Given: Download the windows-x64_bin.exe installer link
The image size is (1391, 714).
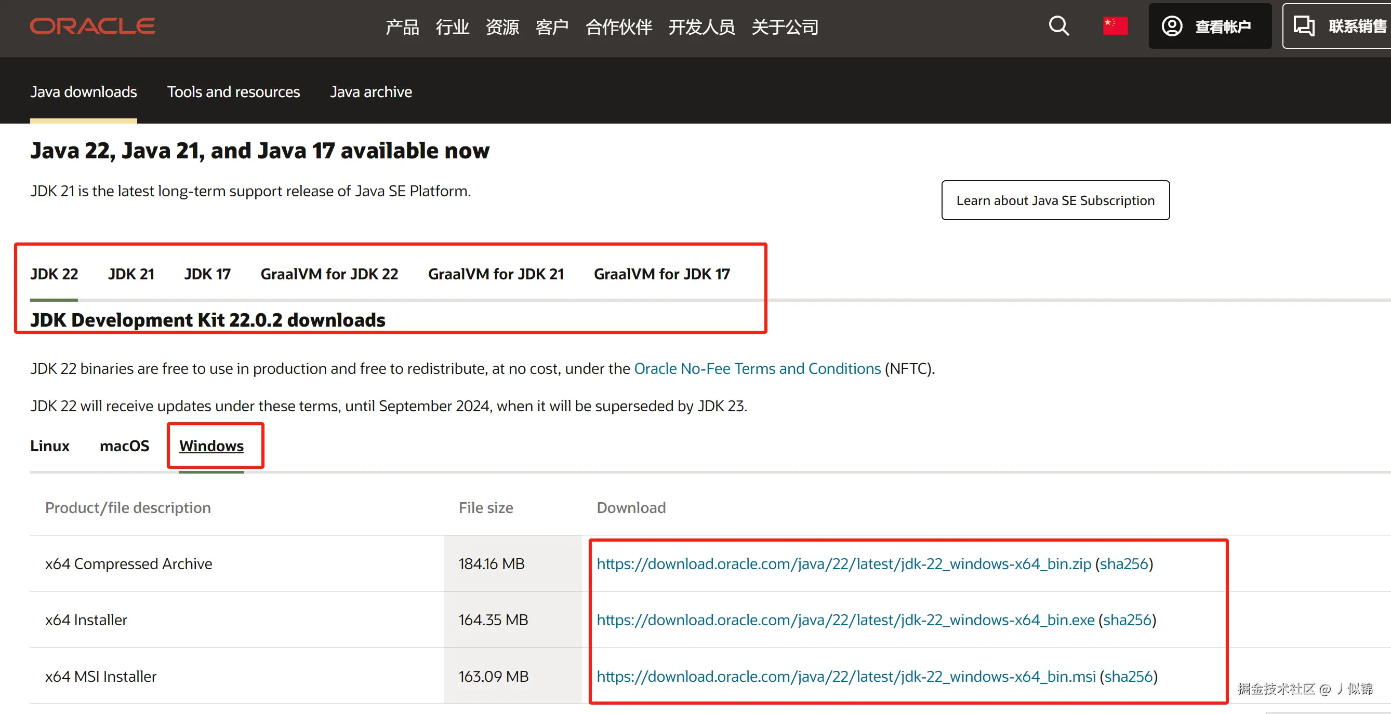Looking at the screenshot, I should 845,620.
